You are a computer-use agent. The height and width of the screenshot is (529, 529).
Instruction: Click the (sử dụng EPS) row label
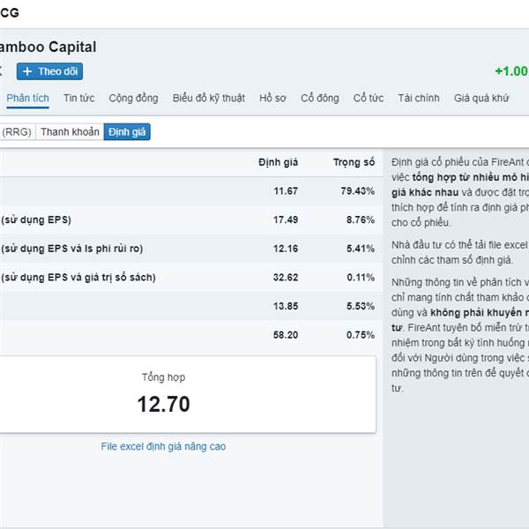pyautogui.click(x=36, y=220)
